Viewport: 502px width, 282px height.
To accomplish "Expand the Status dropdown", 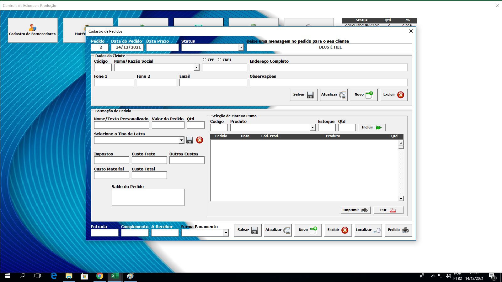I will coord(241,47).
